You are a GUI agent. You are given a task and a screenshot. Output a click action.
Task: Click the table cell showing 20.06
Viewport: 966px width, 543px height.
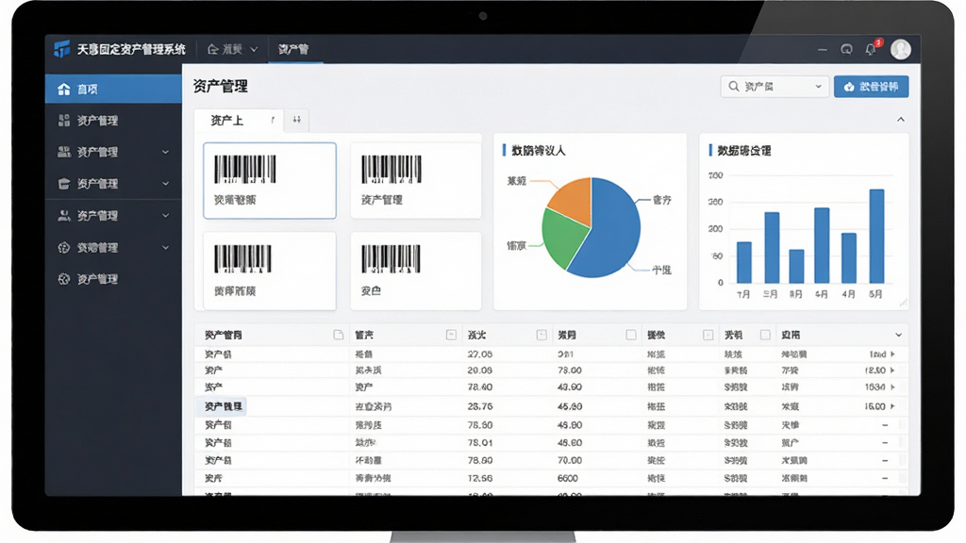[x=479, y=370]
